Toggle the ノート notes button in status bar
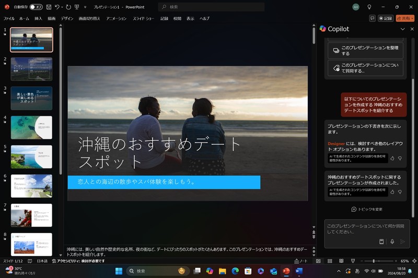The width and height of the screenshot is (418, 278). click(x=301, y=261)
